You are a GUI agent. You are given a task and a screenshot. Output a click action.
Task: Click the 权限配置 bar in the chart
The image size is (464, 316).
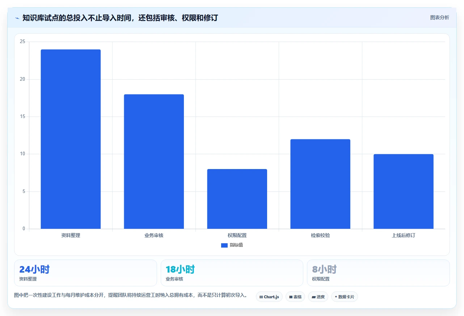(x=237, y=199)
